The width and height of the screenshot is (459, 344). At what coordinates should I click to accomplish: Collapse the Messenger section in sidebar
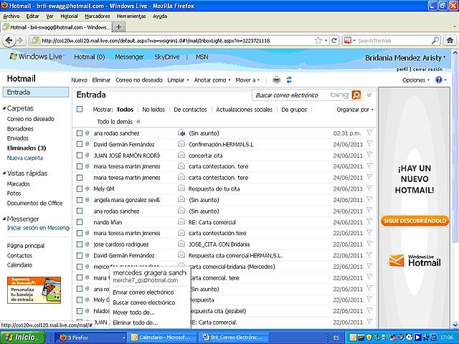(4, 219)
